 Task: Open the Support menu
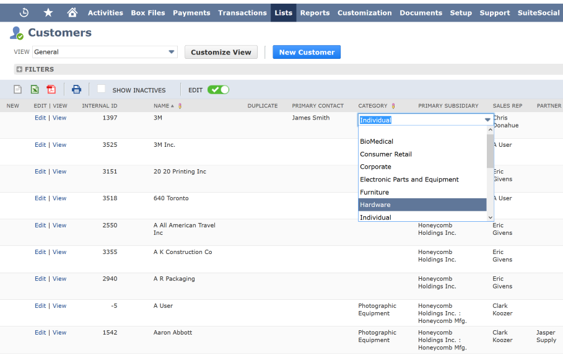coord(495,12)
